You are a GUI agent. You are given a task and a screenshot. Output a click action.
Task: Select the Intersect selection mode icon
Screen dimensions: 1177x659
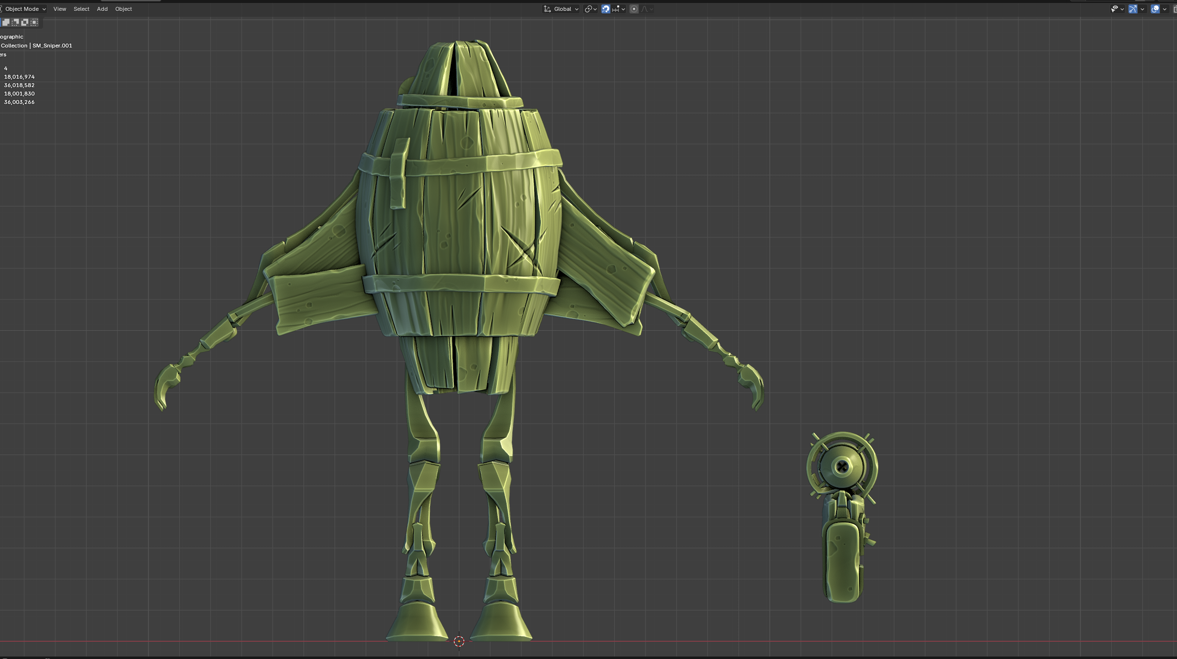(x=34, y=22)
